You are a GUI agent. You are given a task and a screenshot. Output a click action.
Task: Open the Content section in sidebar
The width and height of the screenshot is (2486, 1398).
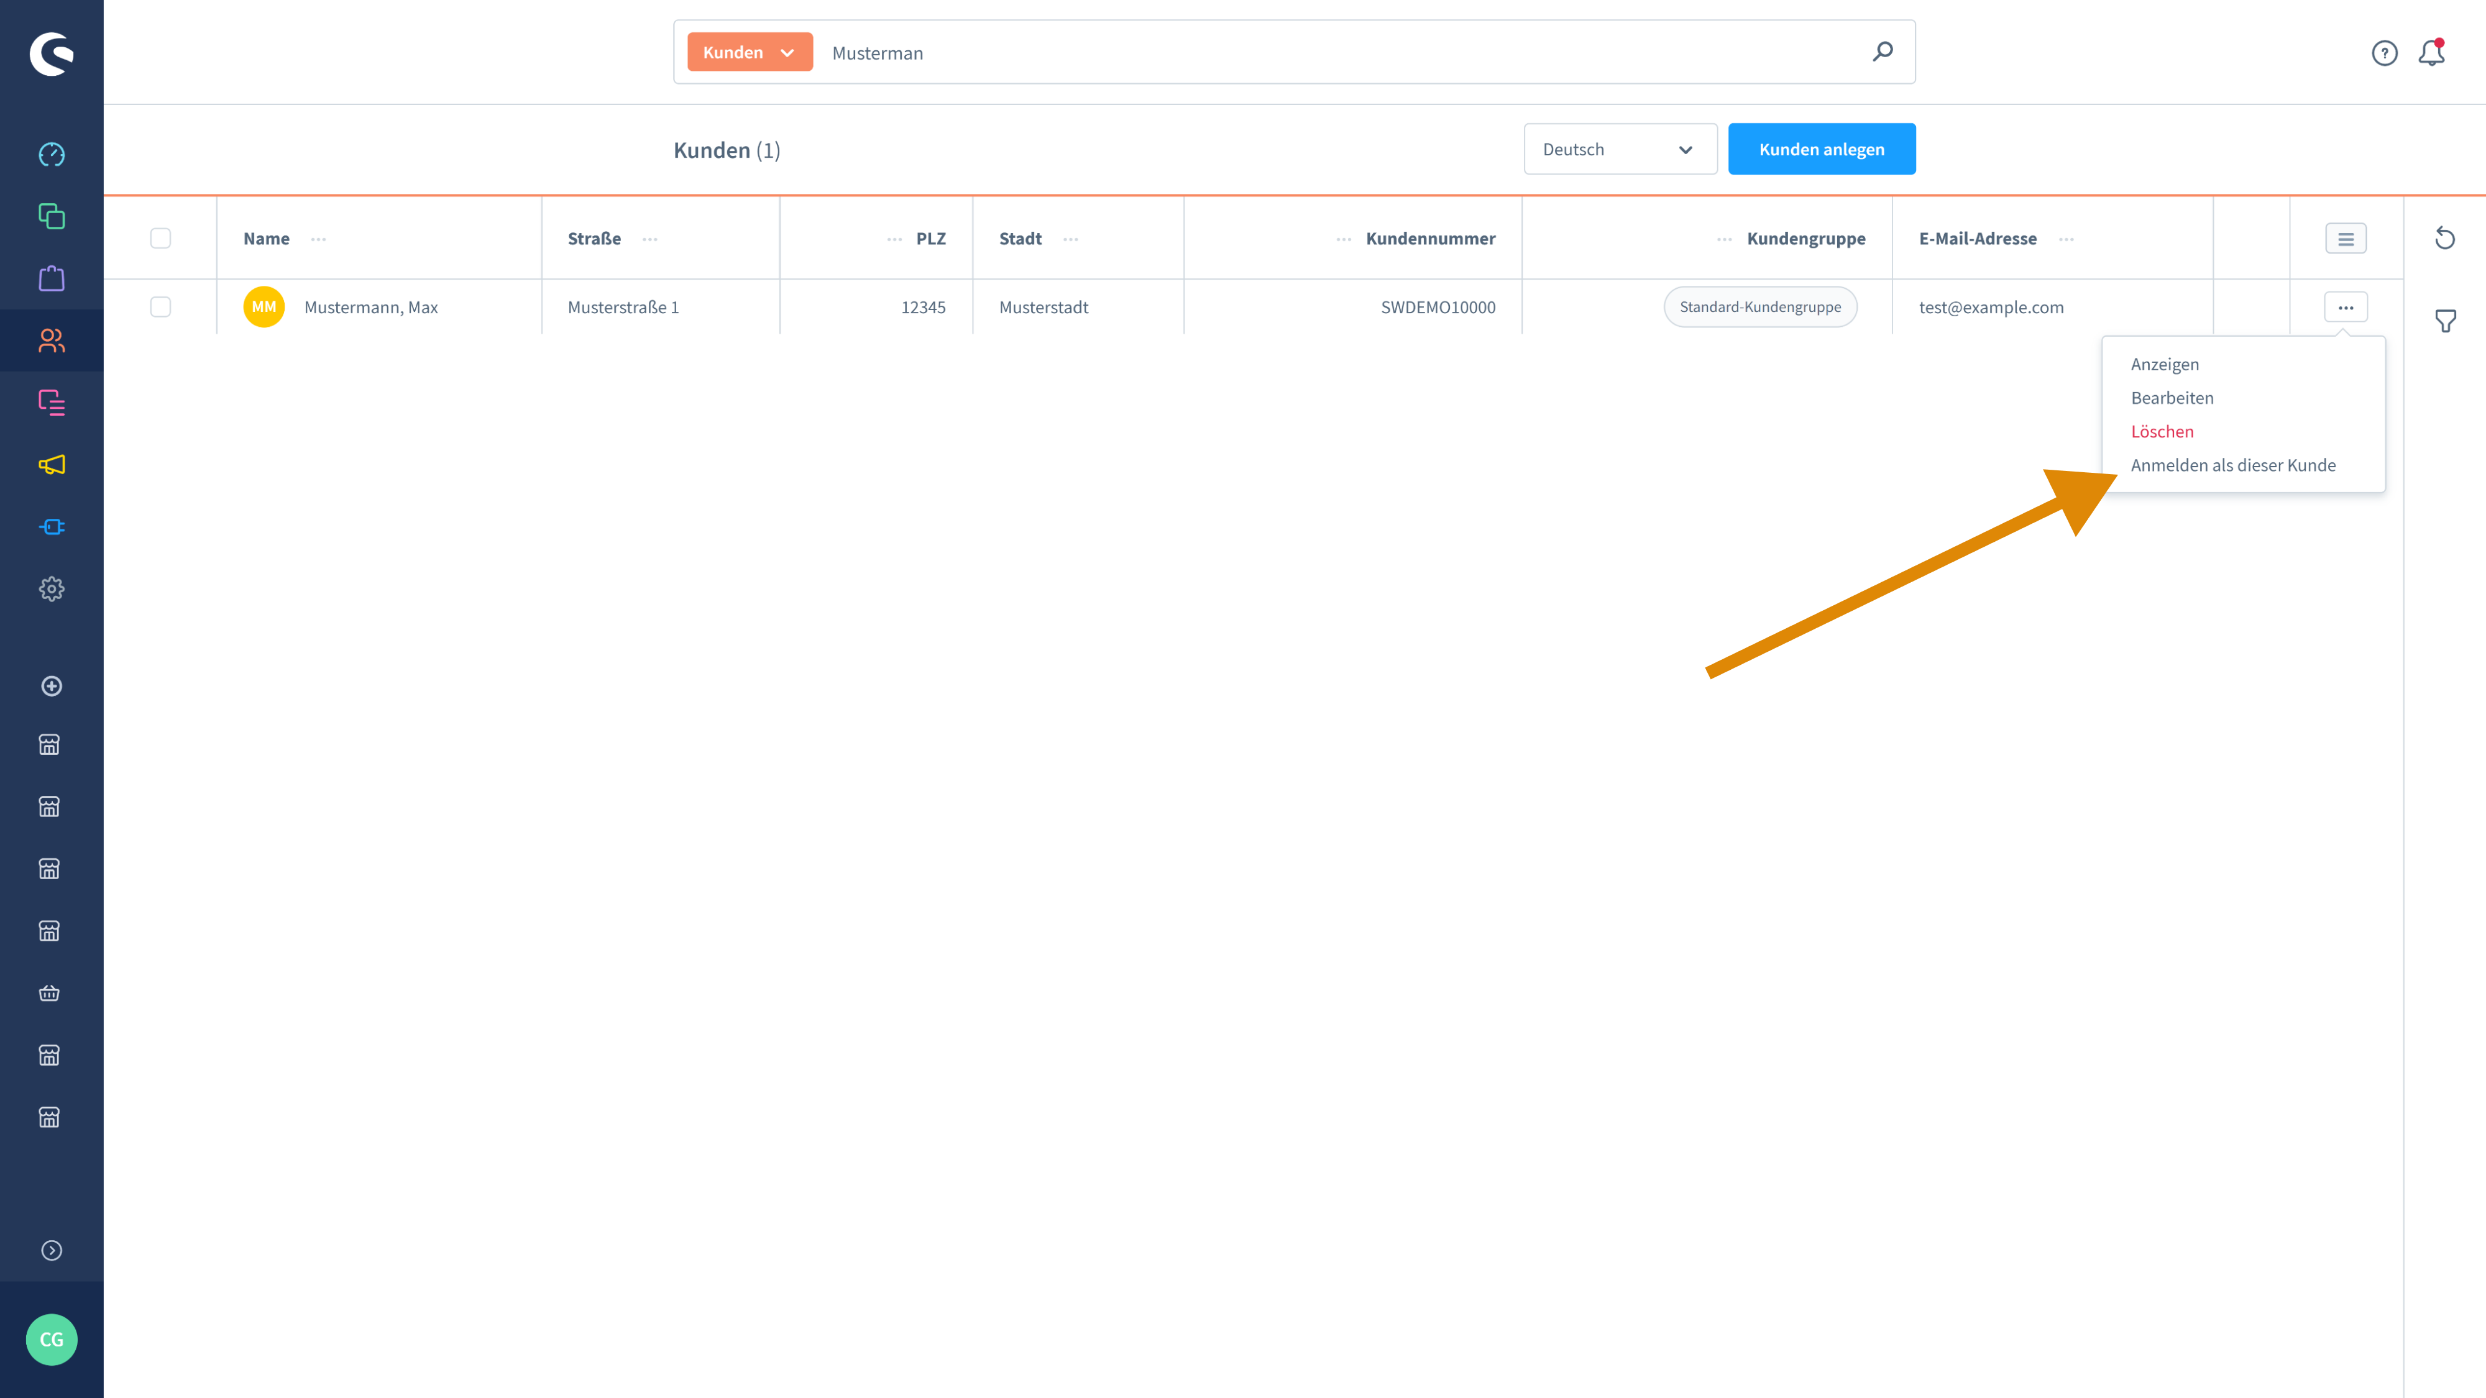point(51,403)
